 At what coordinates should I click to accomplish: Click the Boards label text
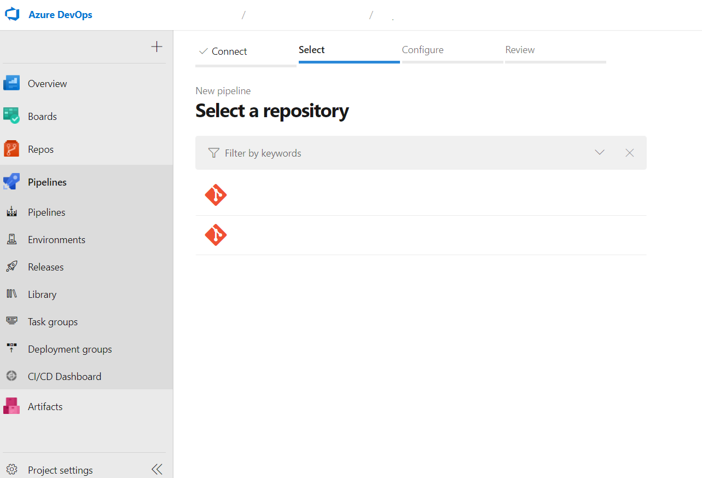pyautogui.click(x=42, y=117)
